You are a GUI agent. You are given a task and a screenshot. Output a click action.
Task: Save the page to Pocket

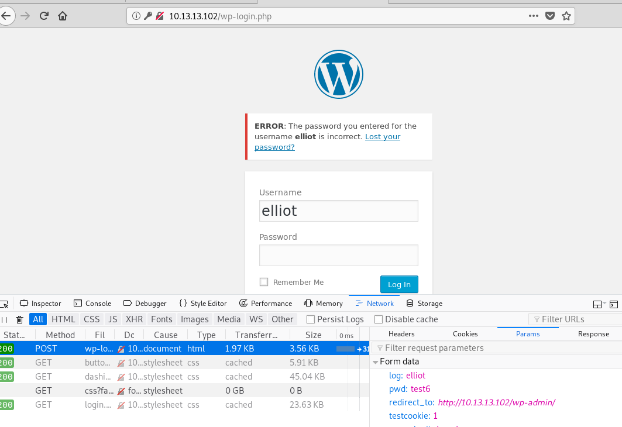point(550,16)
